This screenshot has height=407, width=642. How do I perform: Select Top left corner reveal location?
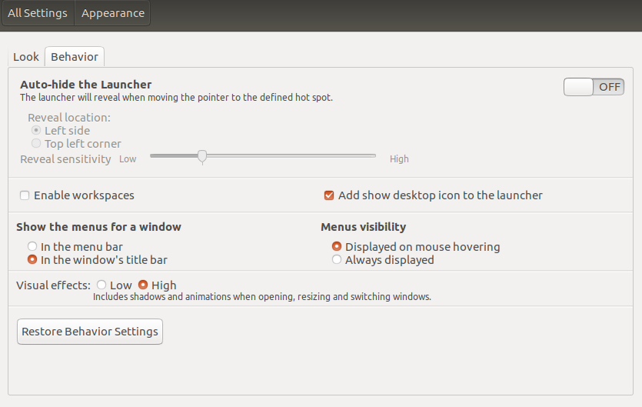[36, 144]
